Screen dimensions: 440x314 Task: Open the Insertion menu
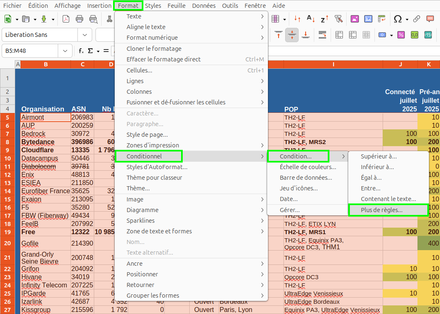[x=99, y=6]
